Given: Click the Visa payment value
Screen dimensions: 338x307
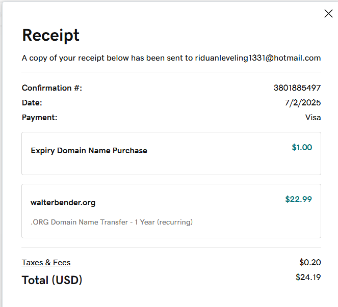Looking at the screenshot, I should 313,118.
